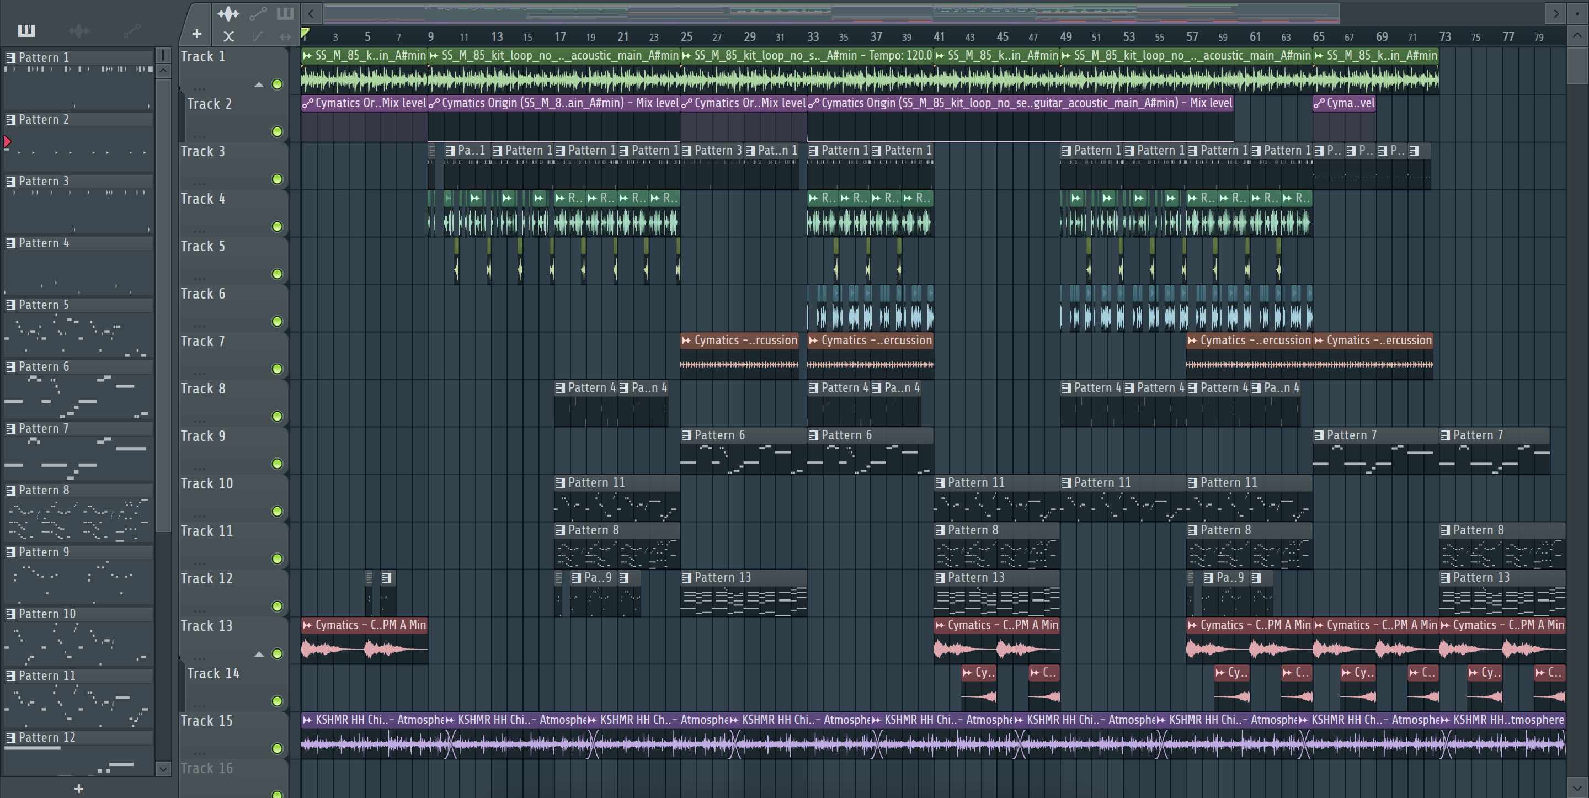Select the Track 4 header label

(203, 199)
